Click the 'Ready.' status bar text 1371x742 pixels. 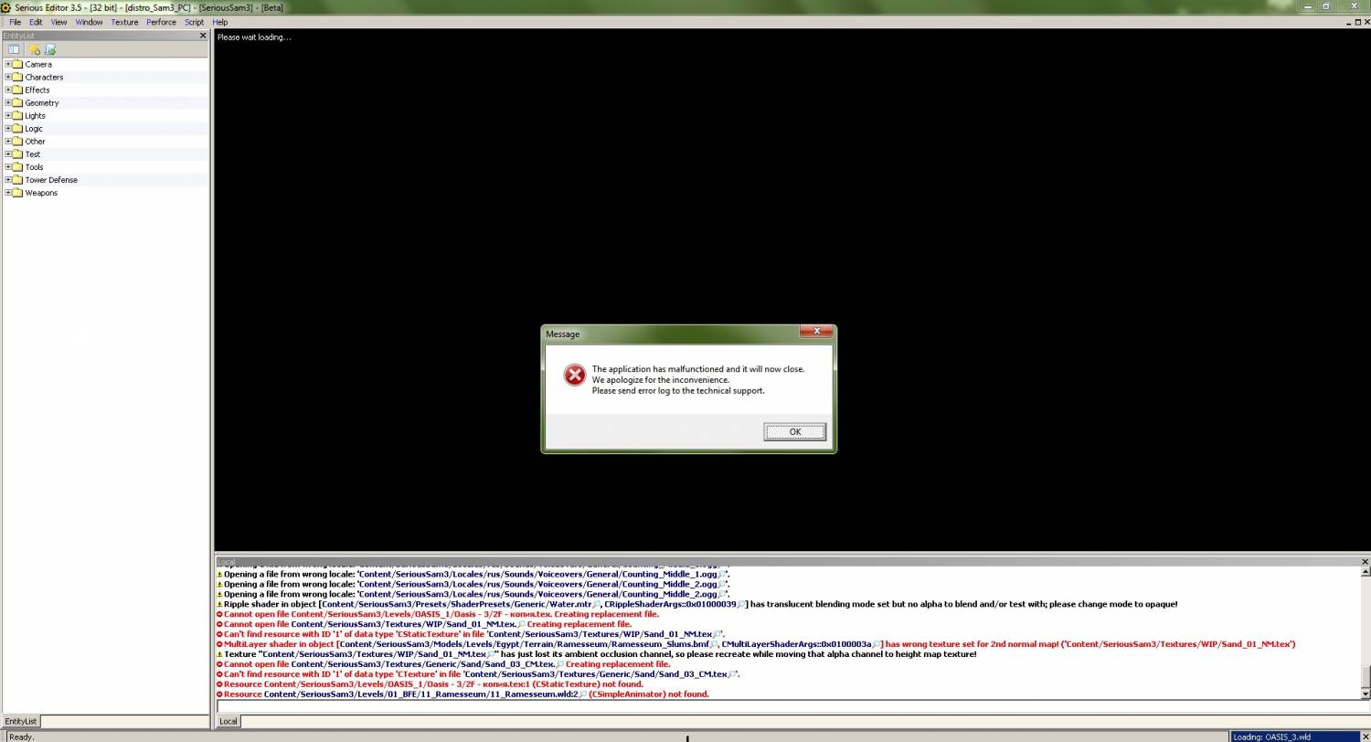coord(21,737)
